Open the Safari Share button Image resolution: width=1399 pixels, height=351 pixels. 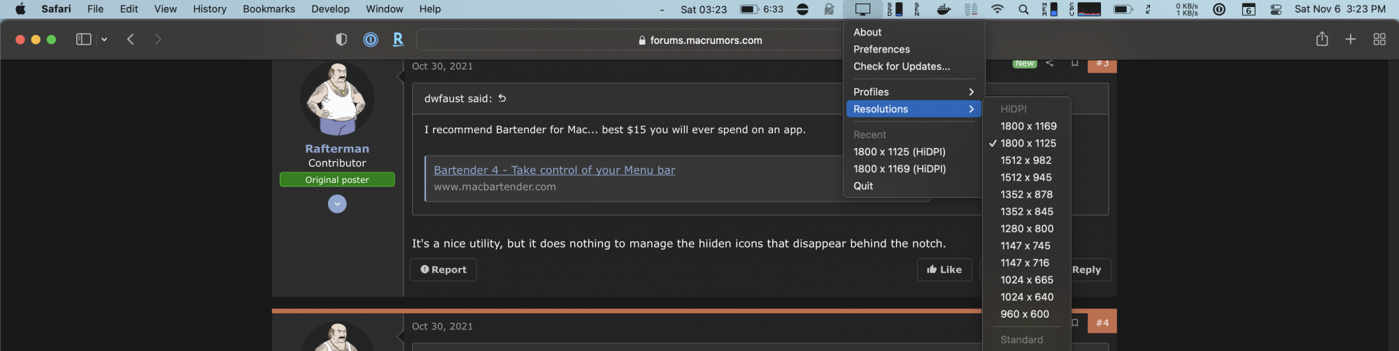click(1322, 39)
